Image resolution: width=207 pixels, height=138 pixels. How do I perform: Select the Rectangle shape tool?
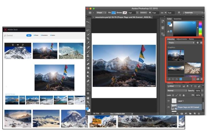88,93
